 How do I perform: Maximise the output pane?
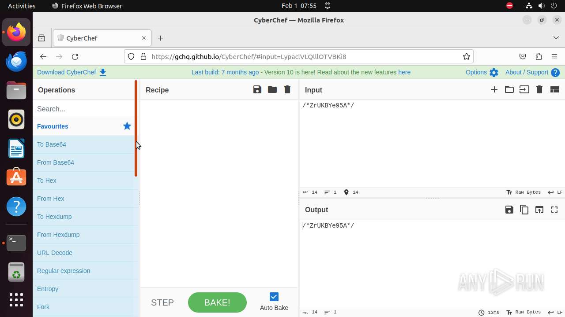coord(554,210)
